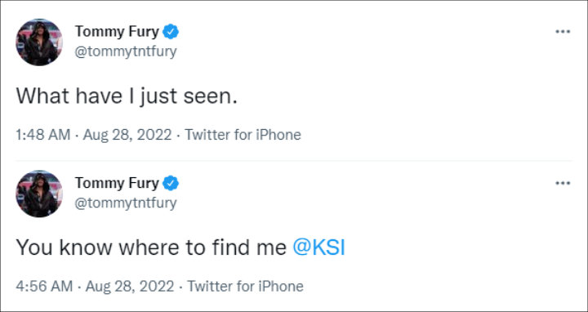Image resolution: width=588 pixels, height=312 pixels.
Task: Click the tweet text 'What have I just seen.'
Action: (127, 96)
